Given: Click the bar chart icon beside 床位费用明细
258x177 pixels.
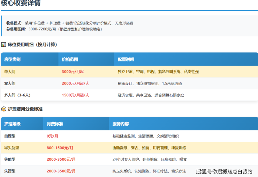Looking at the screenshot, I should (3, 45).
